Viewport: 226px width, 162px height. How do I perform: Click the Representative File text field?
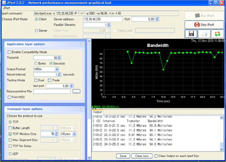(52, 91)
